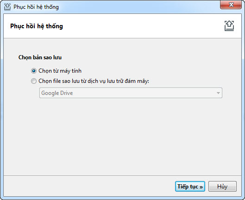Click the dropdown arrow beside Google Drive
Screen dimensions: 245x200
point(218,93)
